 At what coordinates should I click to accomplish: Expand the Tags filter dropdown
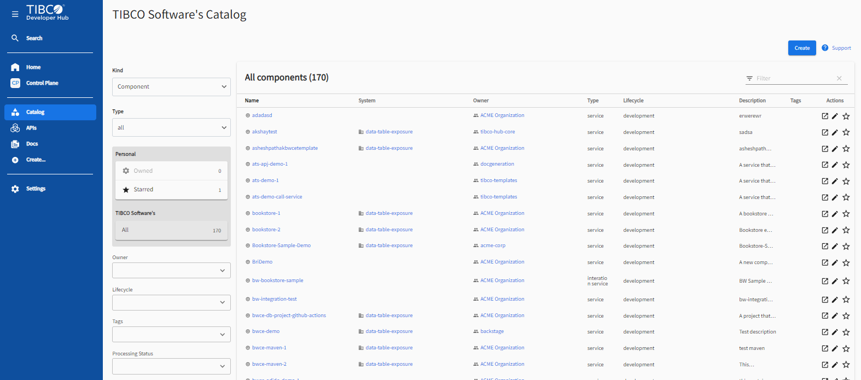pos(171,334)
